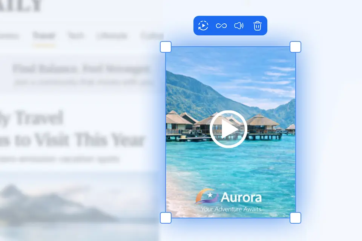
Task: Mute the video using the speaker icon
Action: pyautogui.click(x=239, y=26)
